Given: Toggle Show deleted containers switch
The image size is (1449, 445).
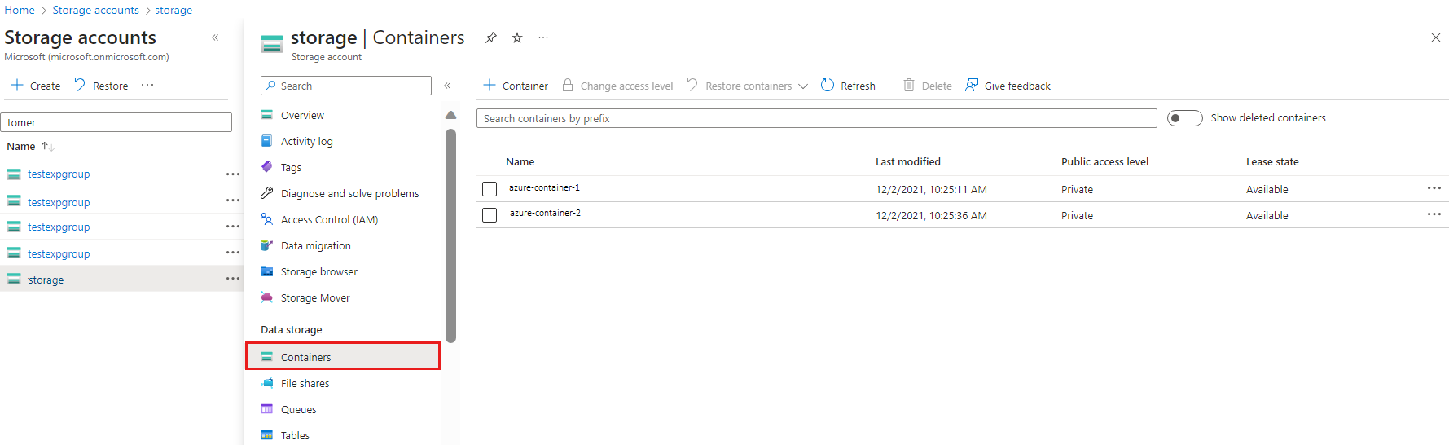Looking at the screenshot, I should point(1184,118).
